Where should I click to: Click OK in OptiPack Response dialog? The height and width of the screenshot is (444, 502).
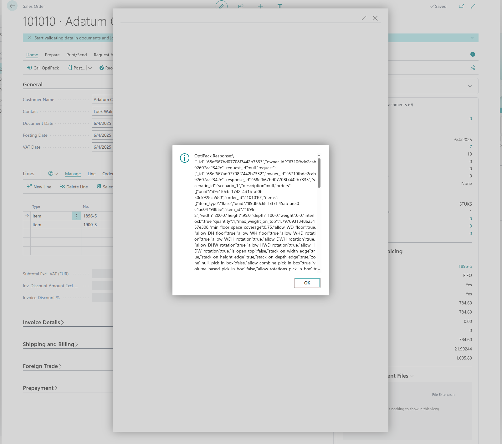pos(307,283)
